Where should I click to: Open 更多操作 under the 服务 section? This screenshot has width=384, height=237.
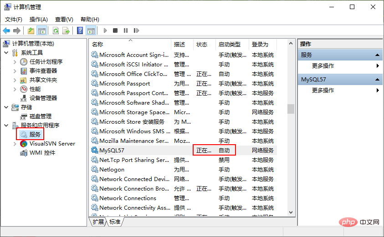[323, 66]
